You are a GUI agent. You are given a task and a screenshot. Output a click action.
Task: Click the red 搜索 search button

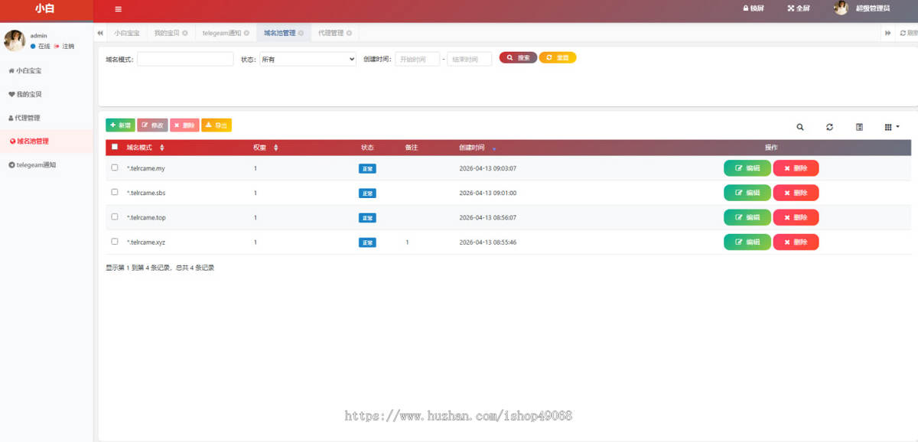point(518,57)
